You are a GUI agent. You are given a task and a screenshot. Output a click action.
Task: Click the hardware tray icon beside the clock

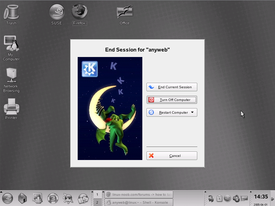tap(244, 198)
